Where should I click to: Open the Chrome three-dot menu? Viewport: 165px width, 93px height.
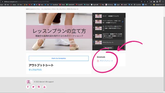(x=163, y=2)
